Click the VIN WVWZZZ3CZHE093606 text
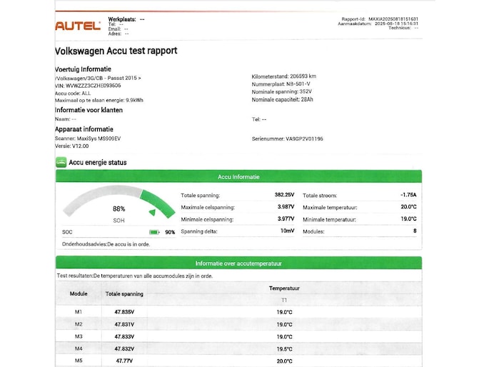Screen dimensions: 489x367 click(88, 86)
